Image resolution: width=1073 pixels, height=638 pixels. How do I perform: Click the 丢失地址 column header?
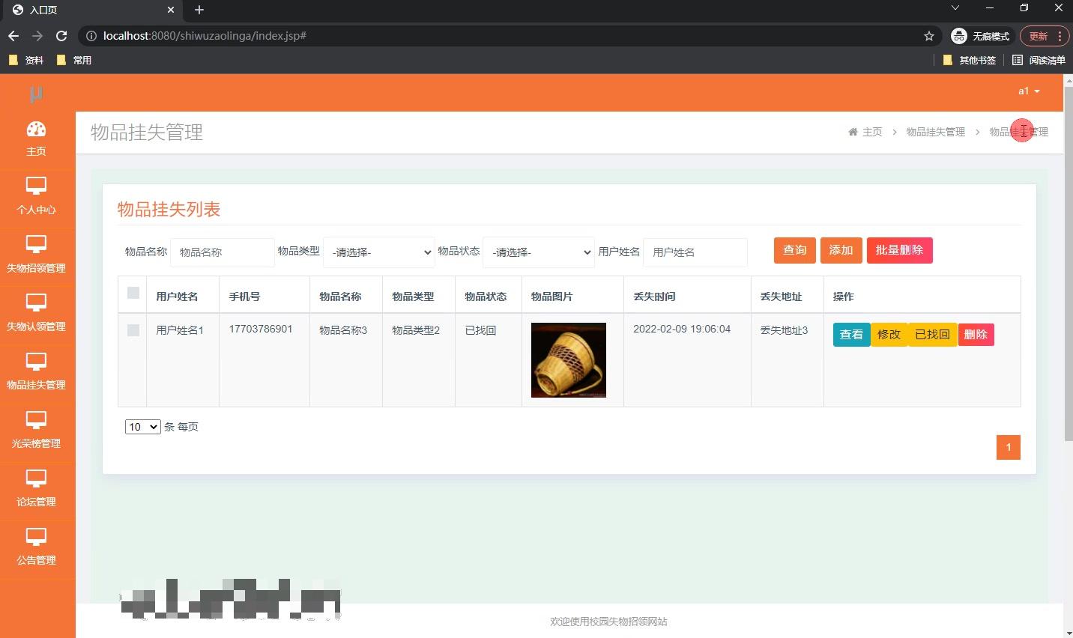[781, 297]
